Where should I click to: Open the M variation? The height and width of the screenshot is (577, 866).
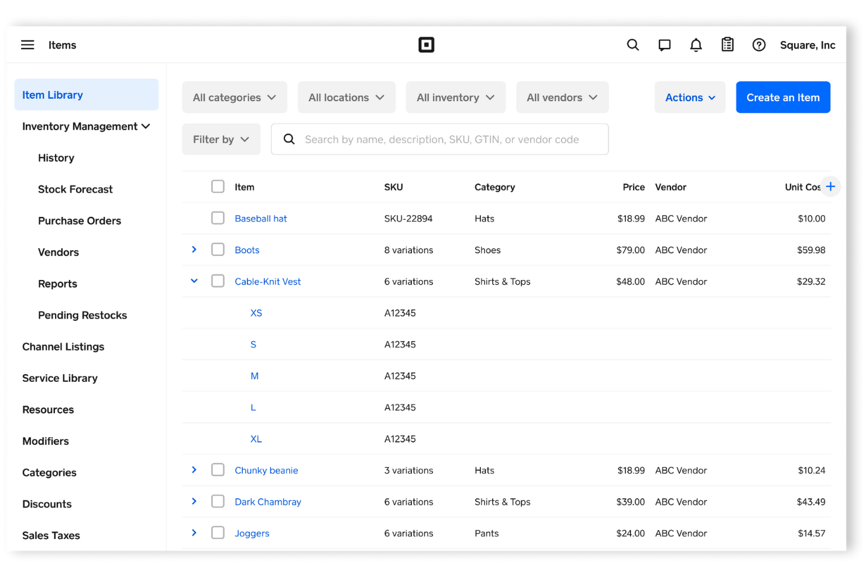[x=255, y=376]
